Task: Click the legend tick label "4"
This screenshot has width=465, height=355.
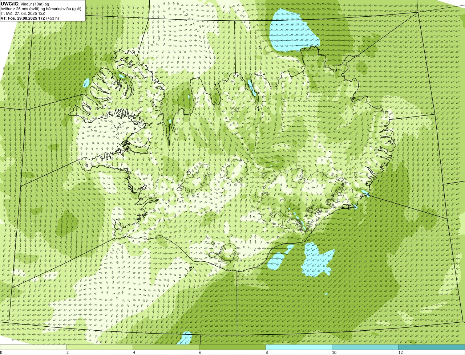Action: 134,352
